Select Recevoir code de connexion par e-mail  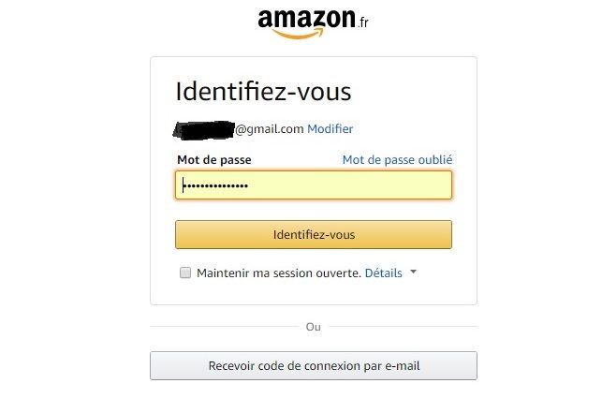point(314,366)
